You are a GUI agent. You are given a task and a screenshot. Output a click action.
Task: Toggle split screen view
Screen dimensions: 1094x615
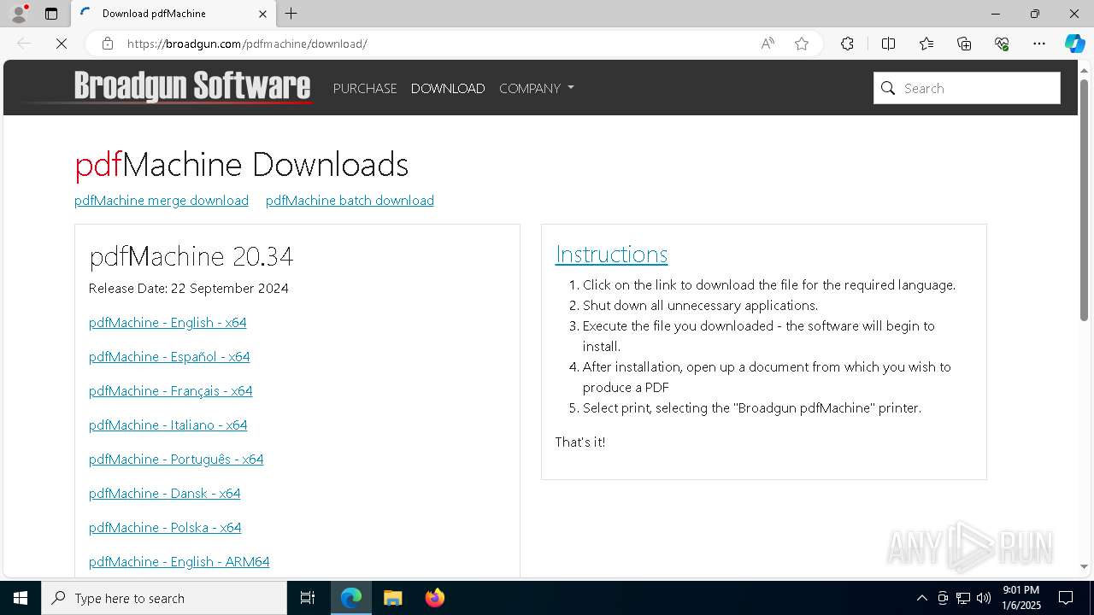(x=888, y=44)
